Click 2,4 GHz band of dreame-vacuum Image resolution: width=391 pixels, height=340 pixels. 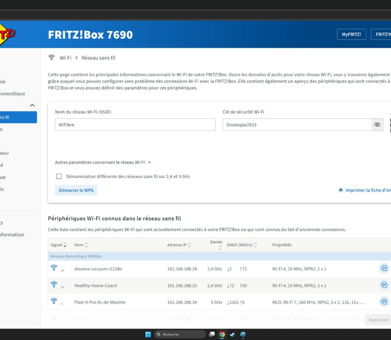click(215, 269)
